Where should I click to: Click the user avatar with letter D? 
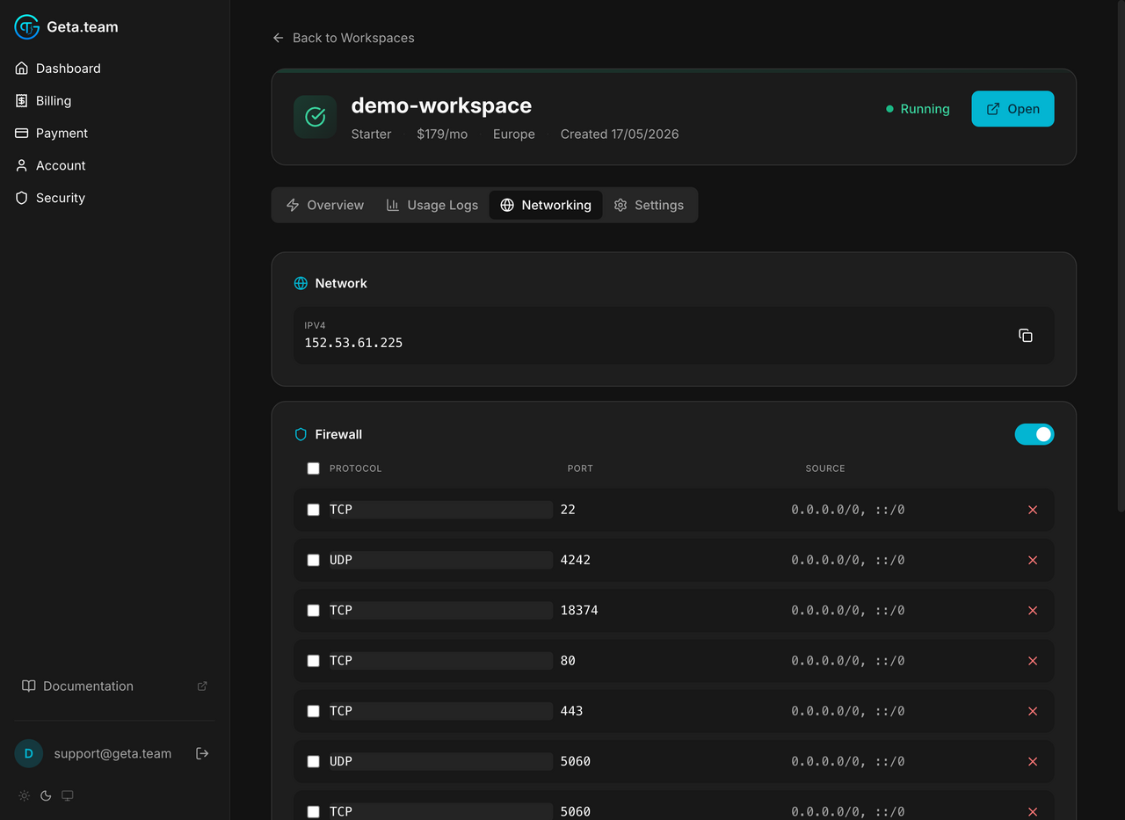pyautogui.click(x=28, y=753)
